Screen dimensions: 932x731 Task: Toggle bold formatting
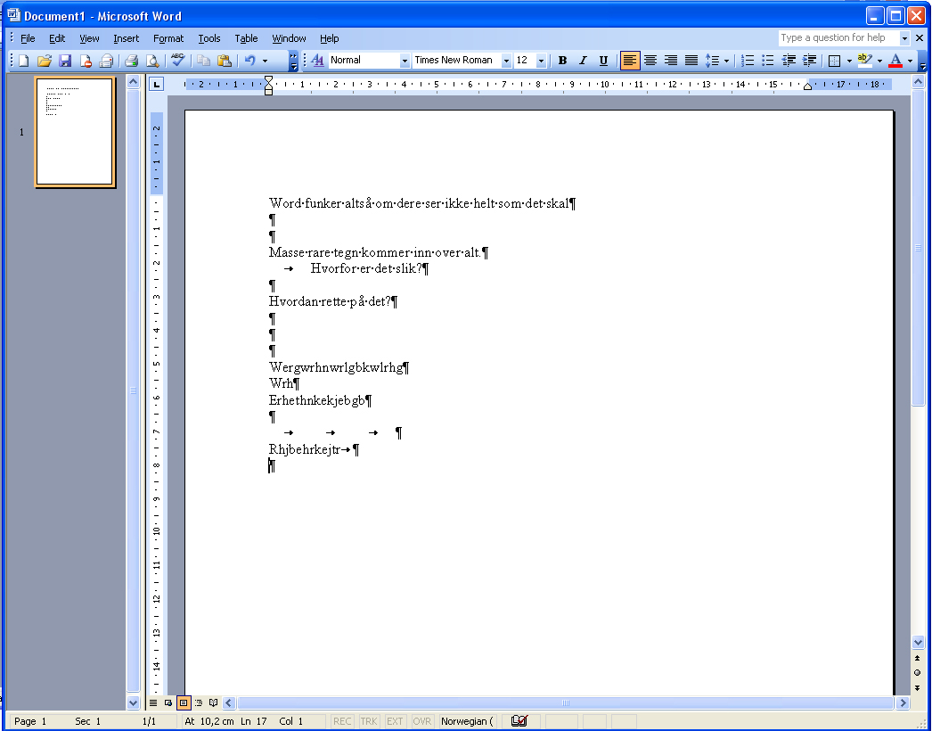(562, 60)
